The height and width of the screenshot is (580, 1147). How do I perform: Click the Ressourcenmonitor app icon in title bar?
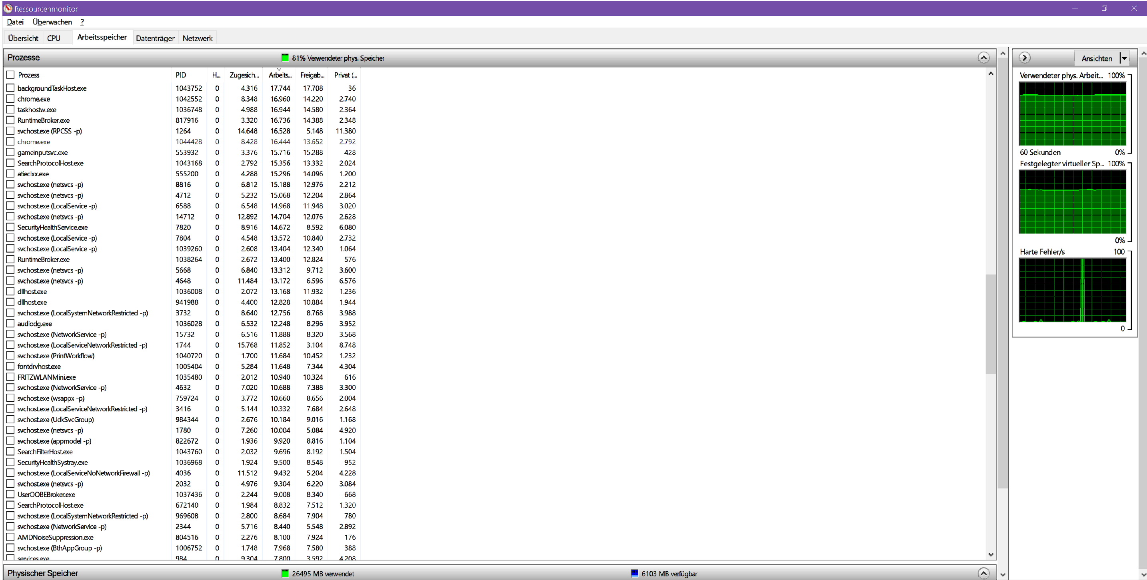8,8
